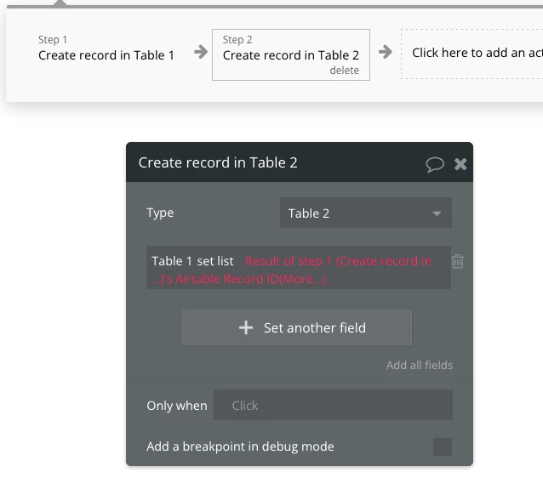Select Step 1 Create record in Table 1
This screenshot has height=489, width=543.
(x=106, y=48)
